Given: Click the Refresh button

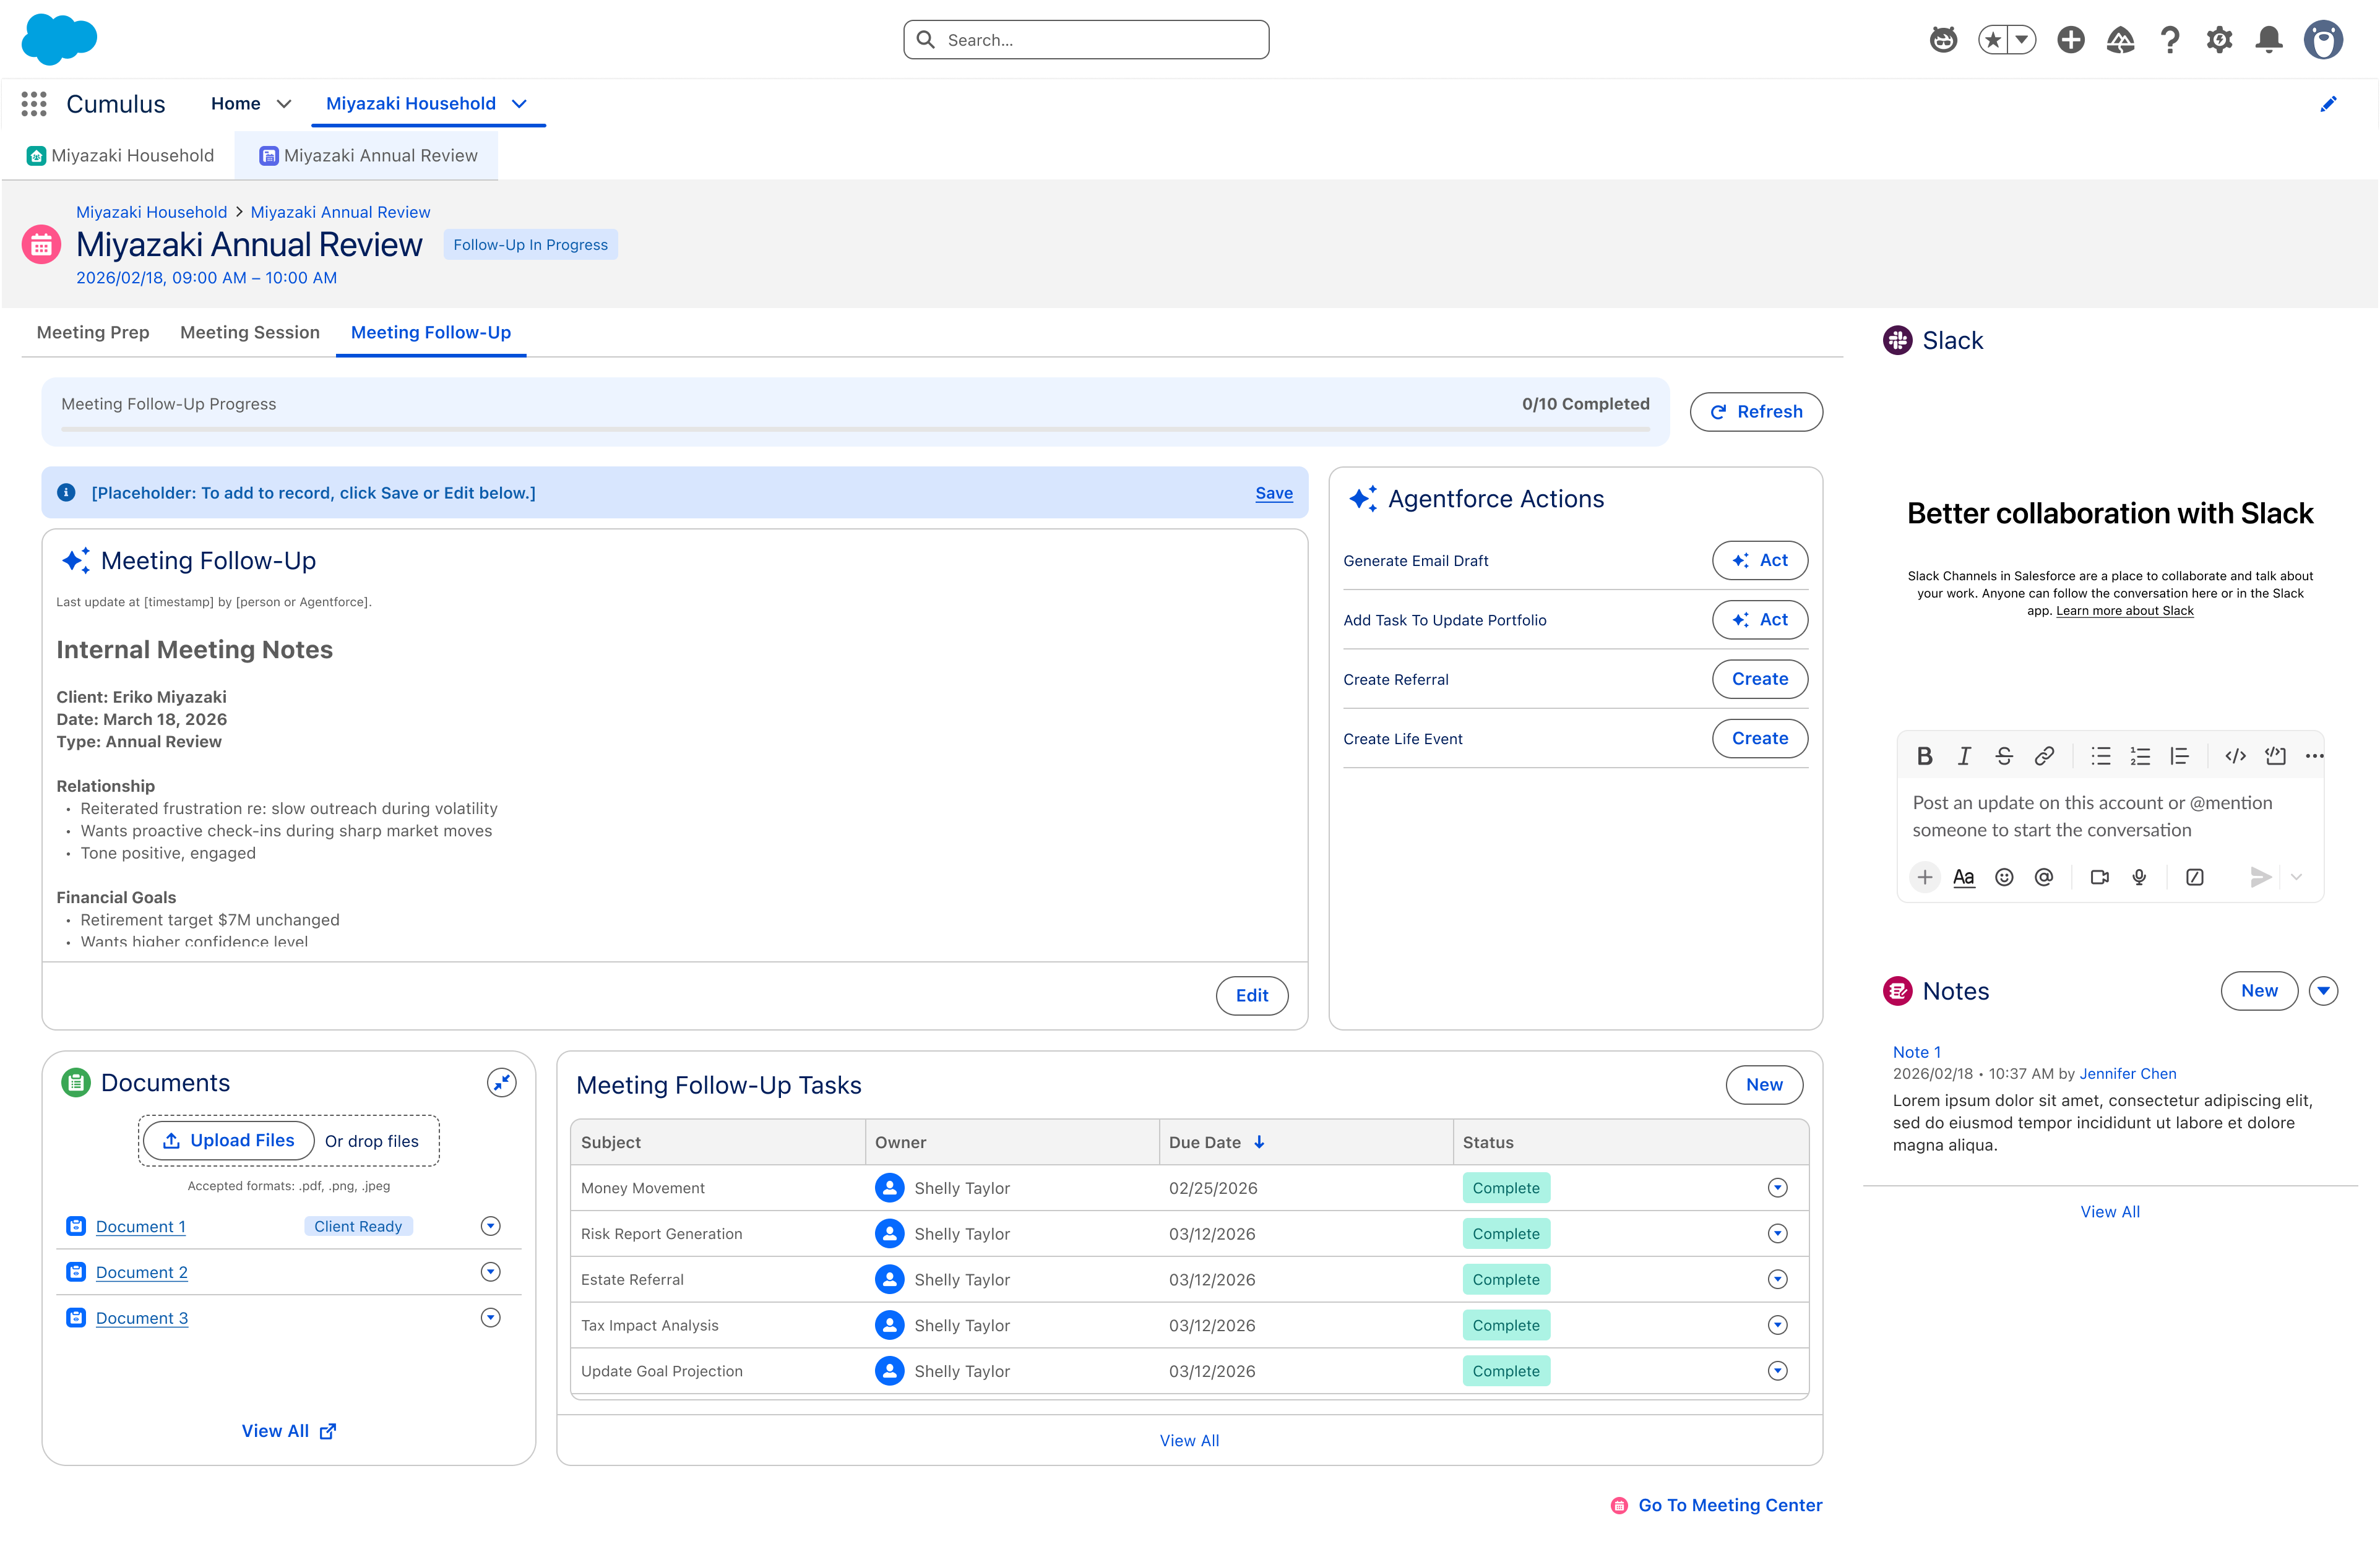Looking at the screenshot, I should pos(1756,412).
